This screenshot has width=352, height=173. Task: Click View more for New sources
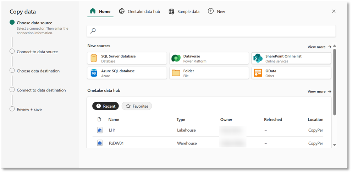(319, 47)
